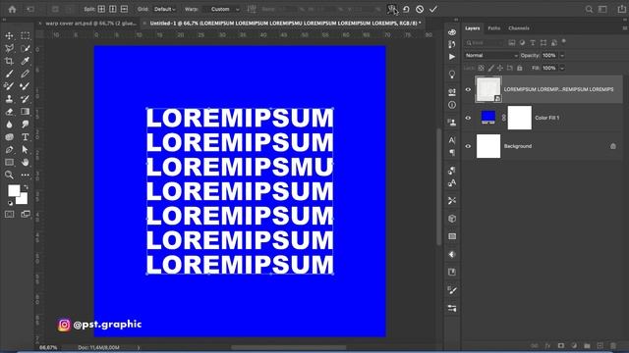Viewport: 629px width, 353px height.
Task: Switch to the warp cover art.psd tab
Action: click(90, 24)
